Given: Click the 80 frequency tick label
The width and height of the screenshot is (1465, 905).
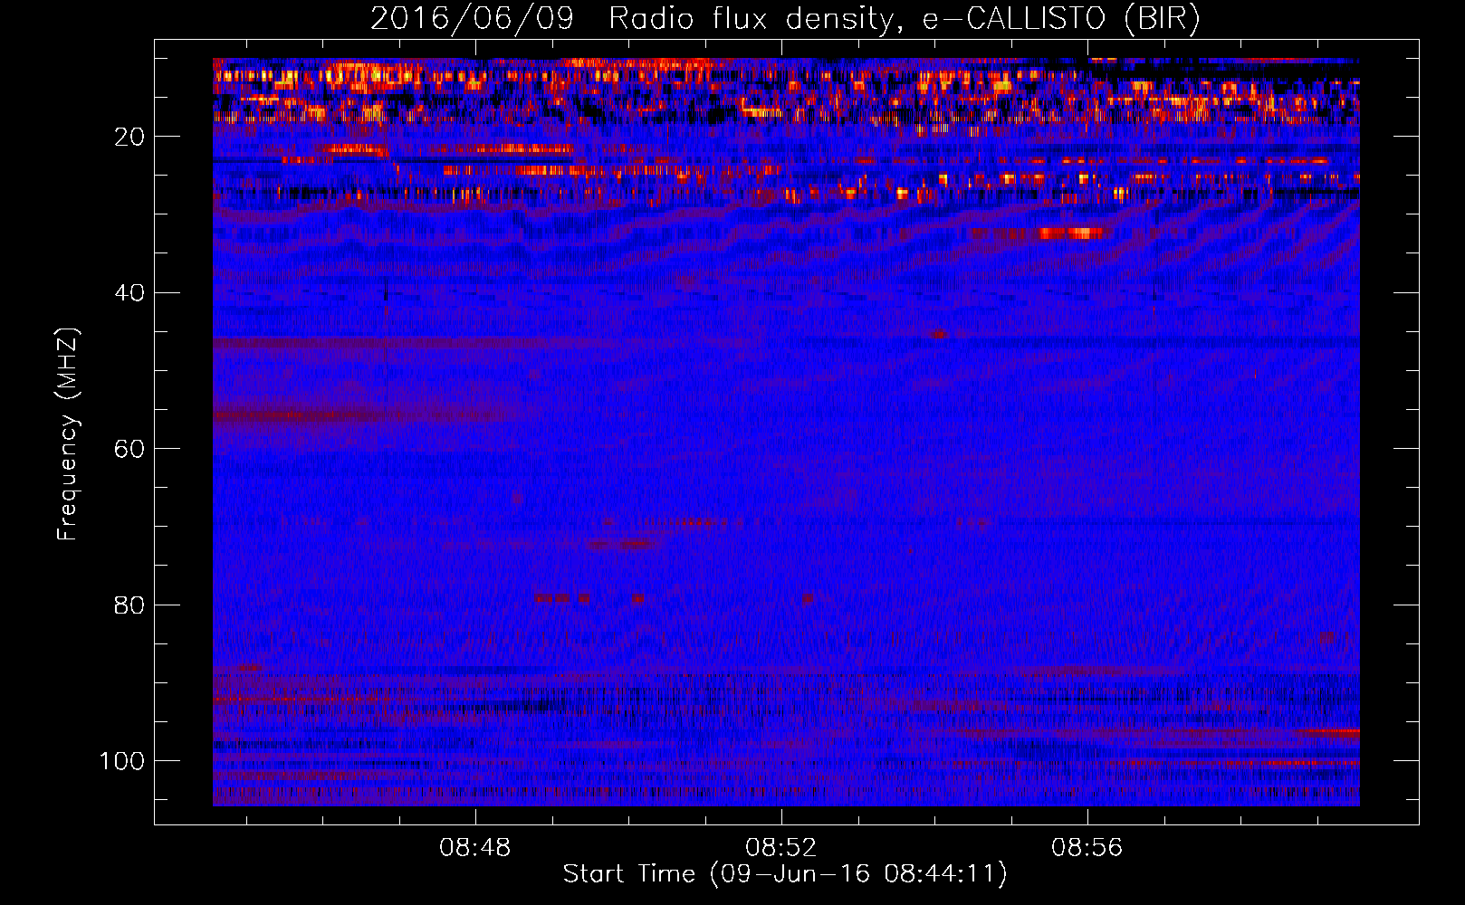Looking at the screenshot, I should tap(129, 605).
